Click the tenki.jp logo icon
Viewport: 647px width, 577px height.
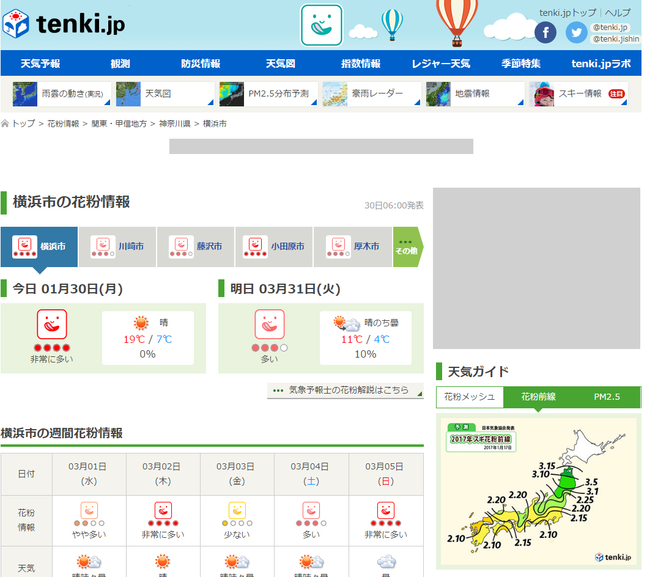click(x=15, y=24)
